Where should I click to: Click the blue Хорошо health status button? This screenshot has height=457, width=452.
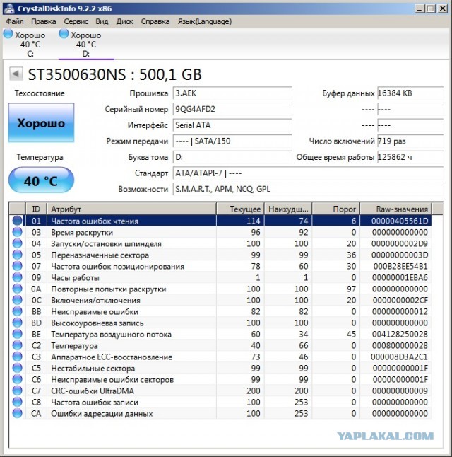click(41, 122)
